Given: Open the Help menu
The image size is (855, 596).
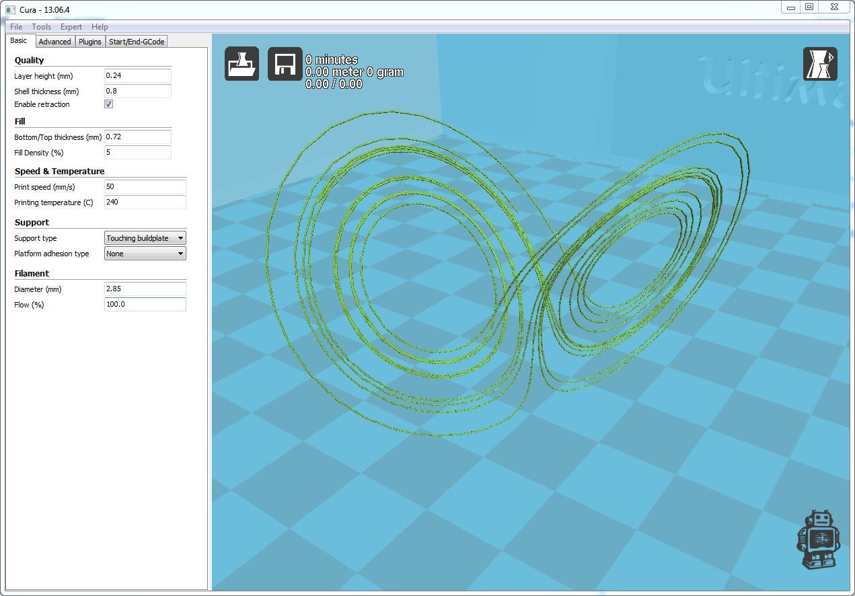Looking at the screenshot, I should 100,27.
